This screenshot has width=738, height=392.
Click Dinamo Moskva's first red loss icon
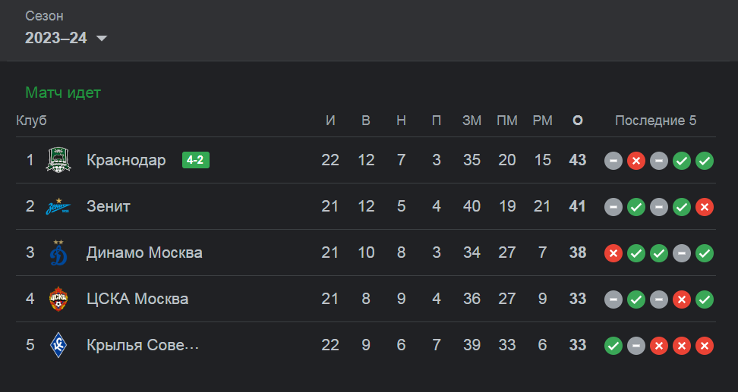[x=613, y=253]
